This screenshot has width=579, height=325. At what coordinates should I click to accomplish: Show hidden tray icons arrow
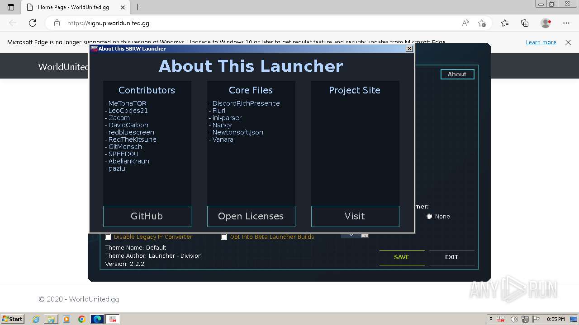tap(491, 319)
